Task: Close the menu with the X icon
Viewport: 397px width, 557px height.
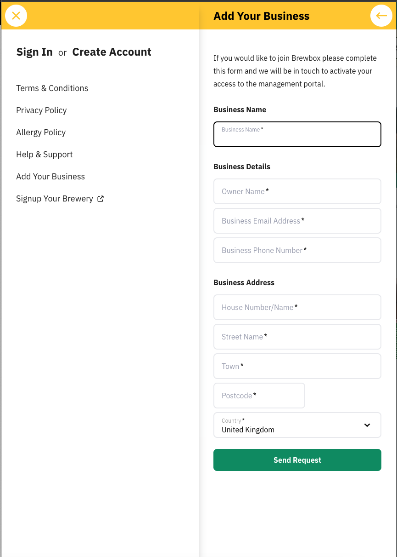Action: (16, 16)
